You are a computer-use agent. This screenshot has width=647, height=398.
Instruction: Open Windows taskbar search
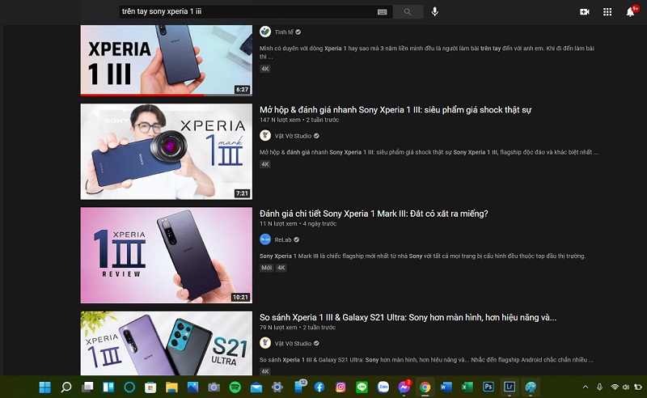click(66, 387)
